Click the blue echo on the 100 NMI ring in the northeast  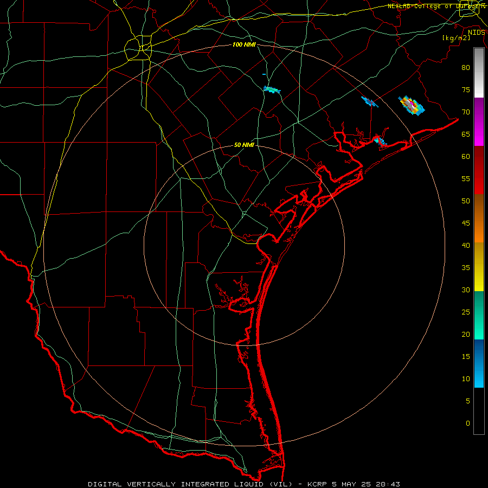click(369, 102)
